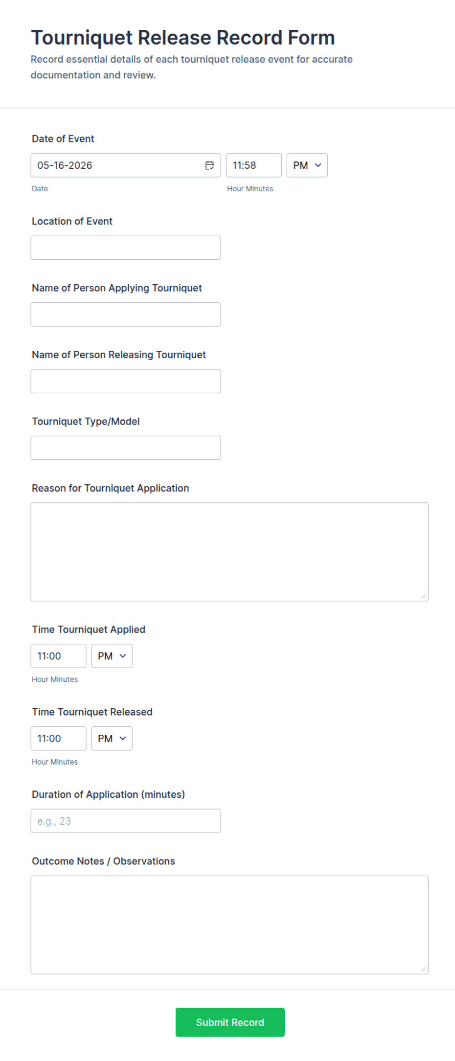
Task: Click the Outcome Notes / Observations textarea
Action: [x=229, y=925]
